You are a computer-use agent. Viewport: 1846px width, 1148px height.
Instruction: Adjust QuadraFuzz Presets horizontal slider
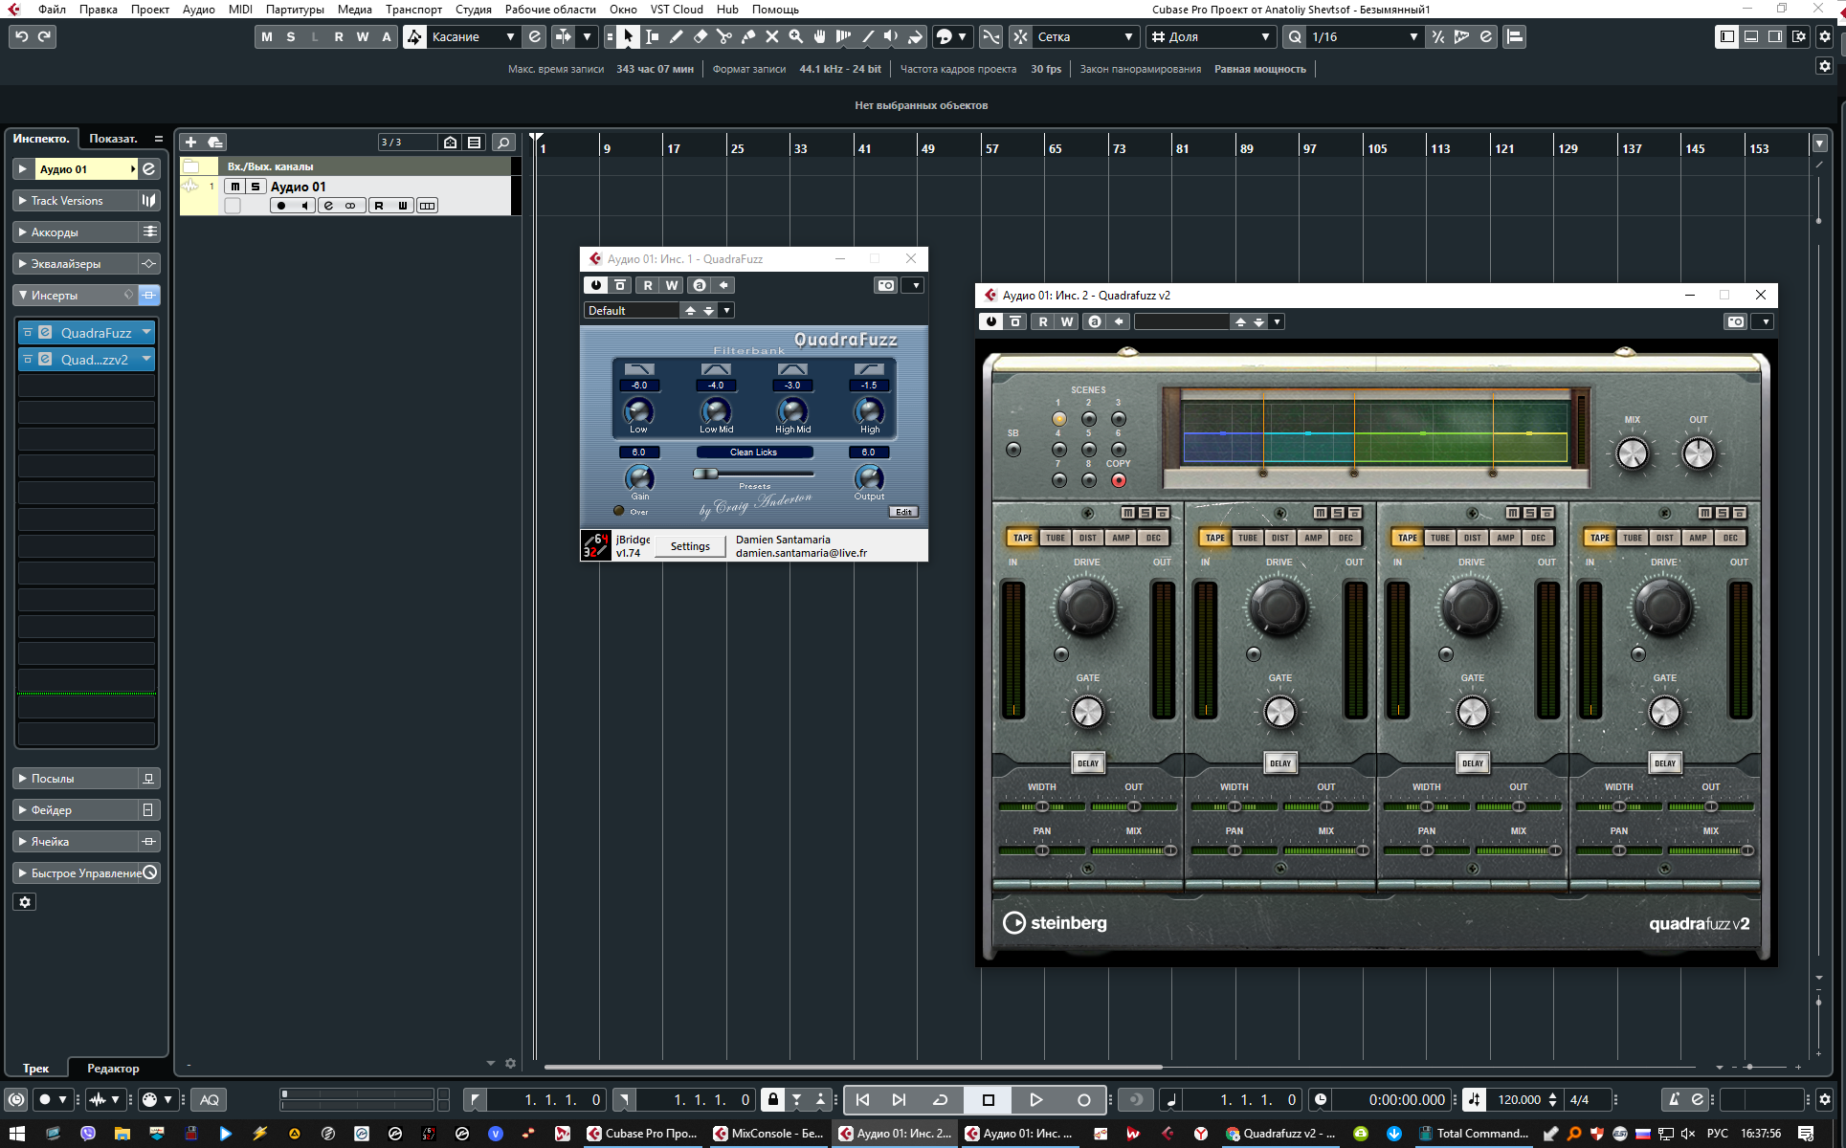click(754, 474)
